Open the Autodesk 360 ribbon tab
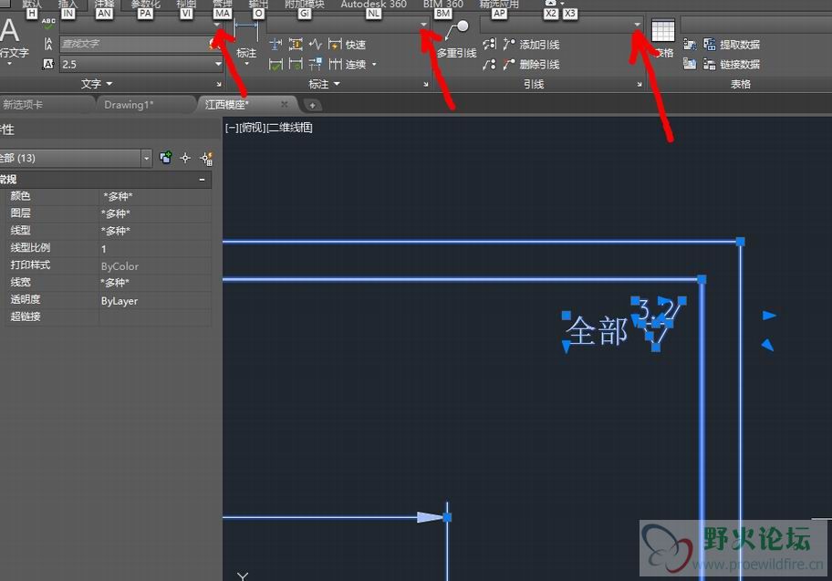832x581 pixels. [x=373, y=5]
